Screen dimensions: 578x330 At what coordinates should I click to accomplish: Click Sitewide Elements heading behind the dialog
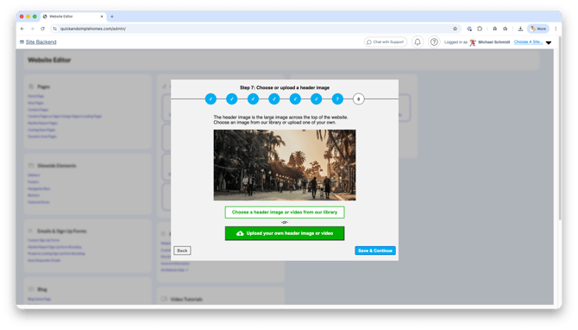point(56,166)
